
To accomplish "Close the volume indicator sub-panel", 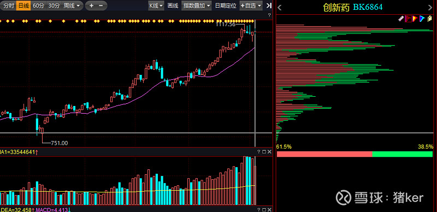I will [269, 152].
